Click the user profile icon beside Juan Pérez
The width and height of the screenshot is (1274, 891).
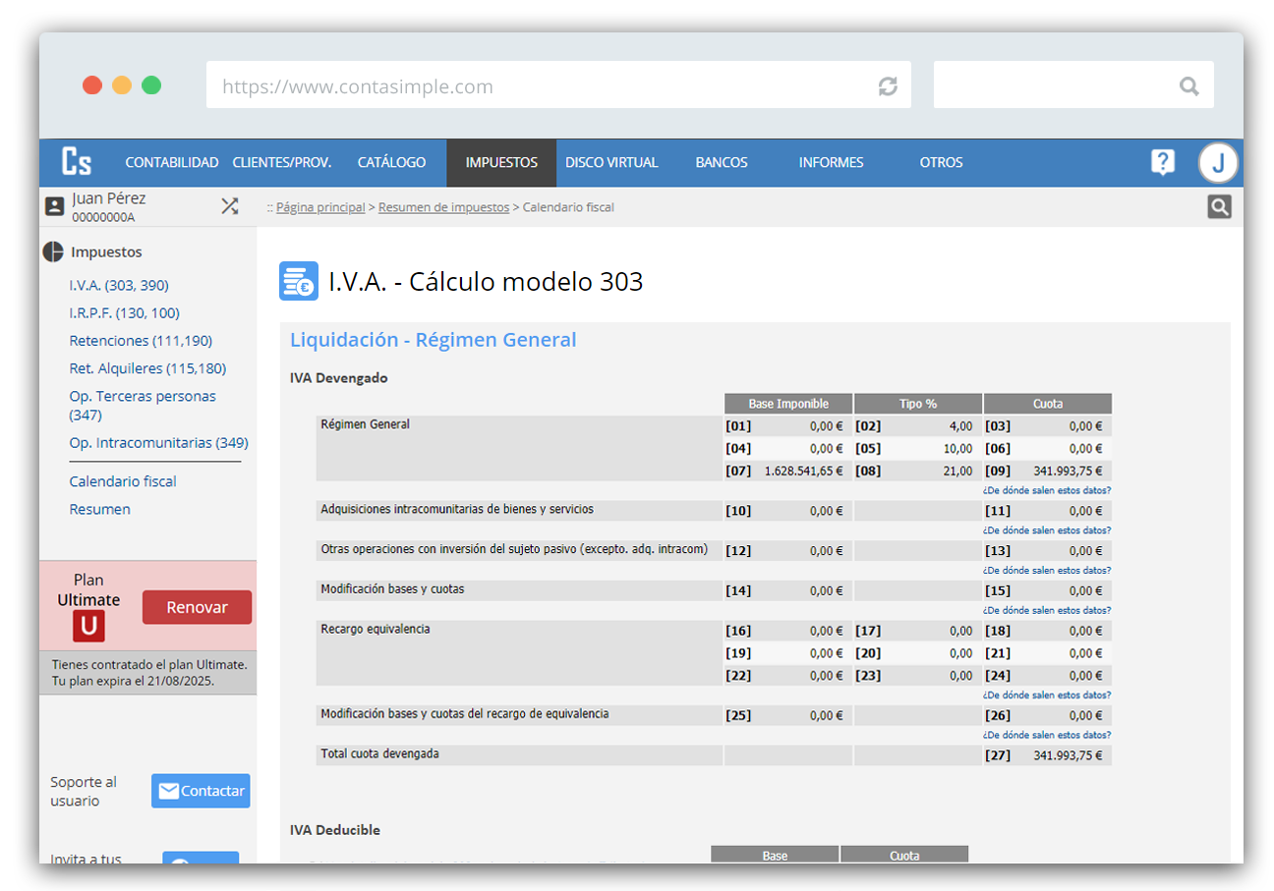point(55,206)
